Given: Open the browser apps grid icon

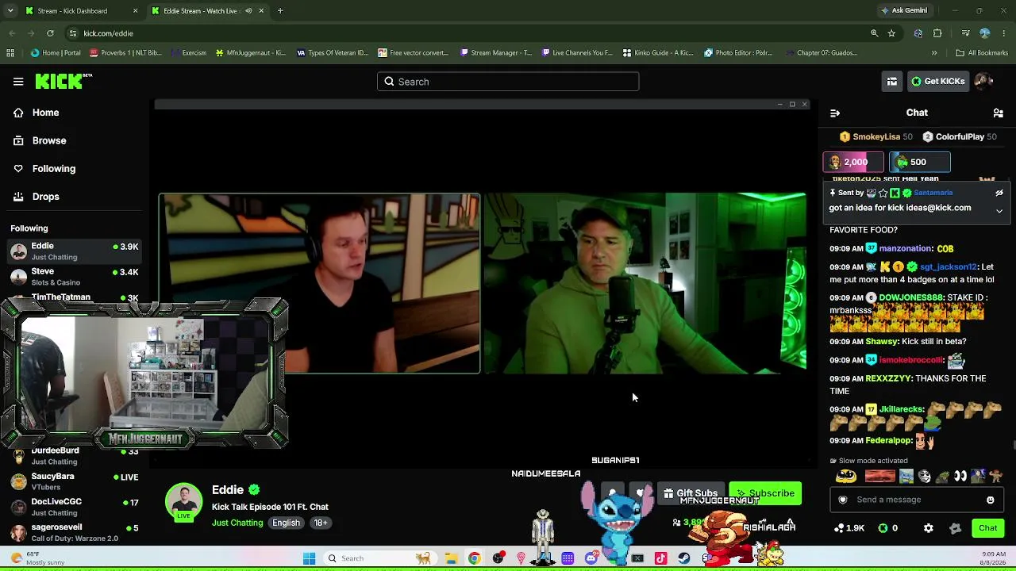Looking at the screenshot, I should point(10,53).
